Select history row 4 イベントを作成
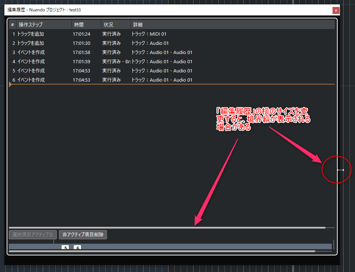355x272 pixels. [172, 62]
